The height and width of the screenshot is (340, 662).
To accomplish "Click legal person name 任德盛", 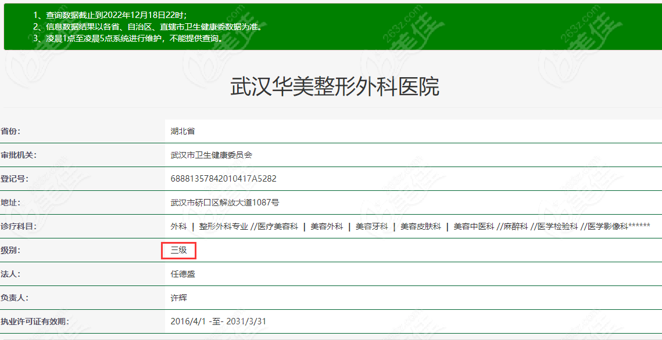I will [x=183, y=274].
